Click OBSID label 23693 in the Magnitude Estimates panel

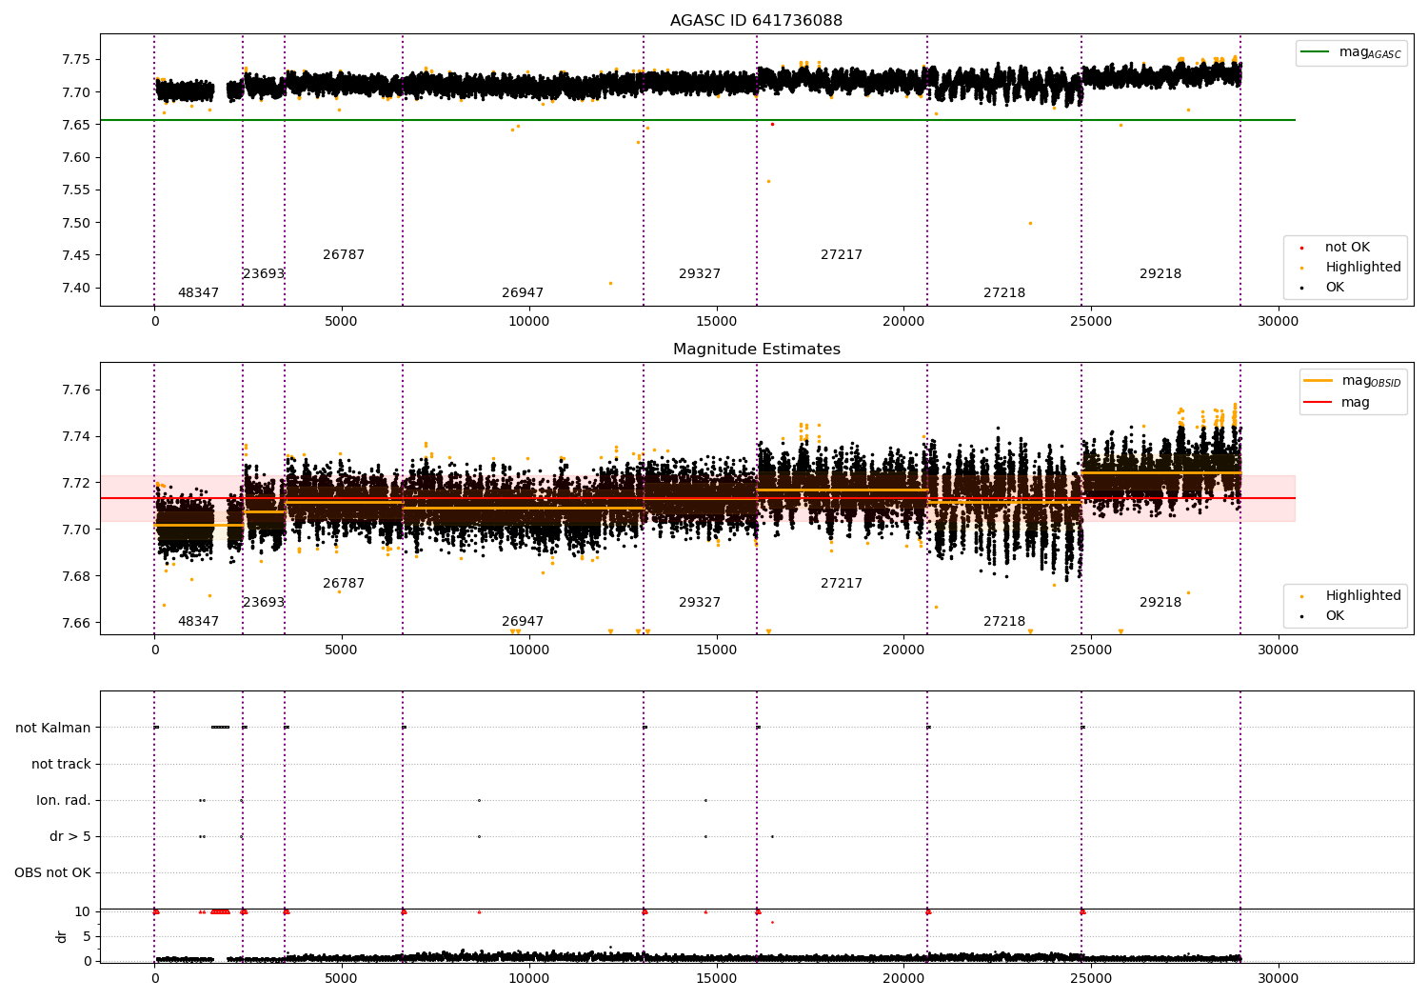264,603
